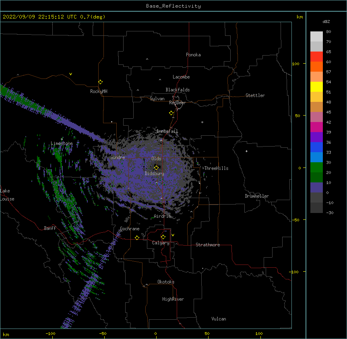Viewport: 347px width, 339px height.
Task: Click the Didsbury town label
Action: [154, 174]
